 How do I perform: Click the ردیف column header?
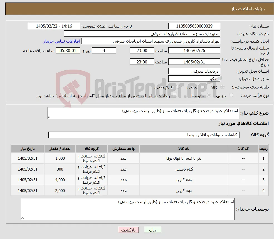(263, 149)
